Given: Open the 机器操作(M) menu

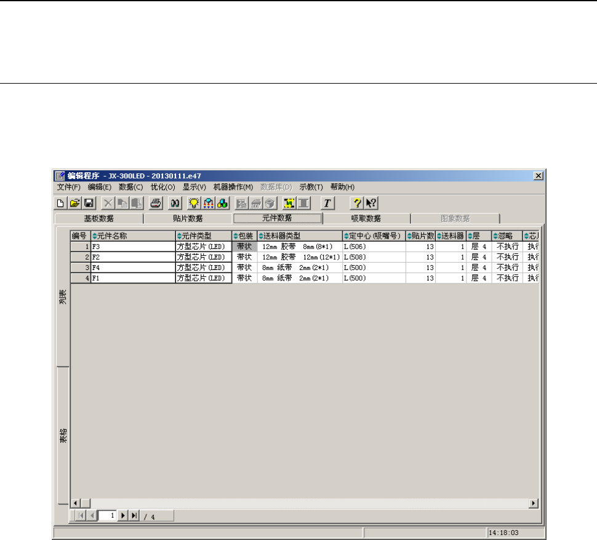Looking at the screenshot, I should click(233, 187).
